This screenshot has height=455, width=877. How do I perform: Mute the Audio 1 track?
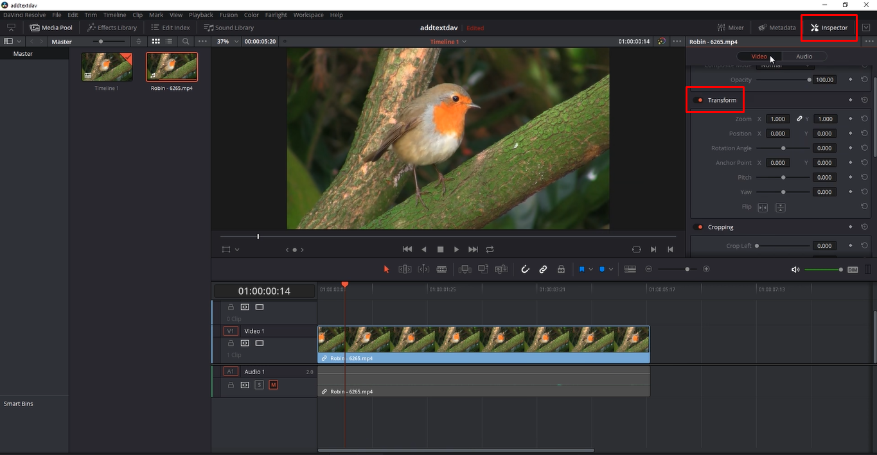(273, 384)
